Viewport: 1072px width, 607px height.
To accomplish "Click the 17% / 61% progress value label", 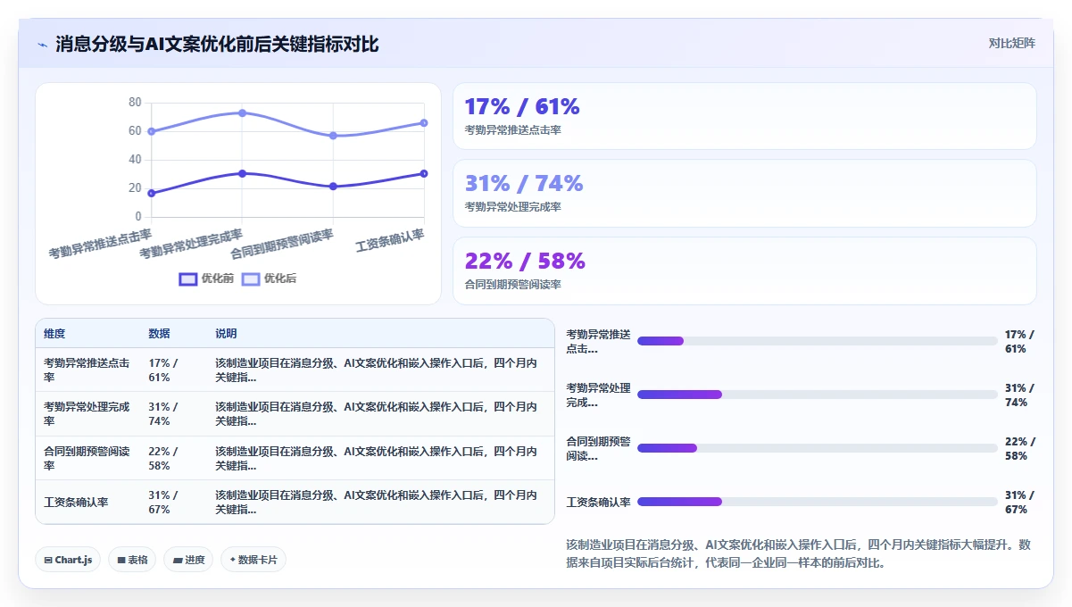I will (1019, 342).
